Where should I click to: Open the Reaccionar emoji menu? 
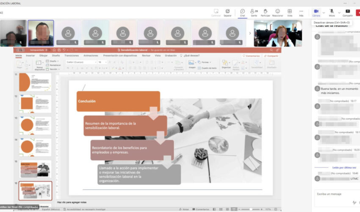tap(277, 13)
